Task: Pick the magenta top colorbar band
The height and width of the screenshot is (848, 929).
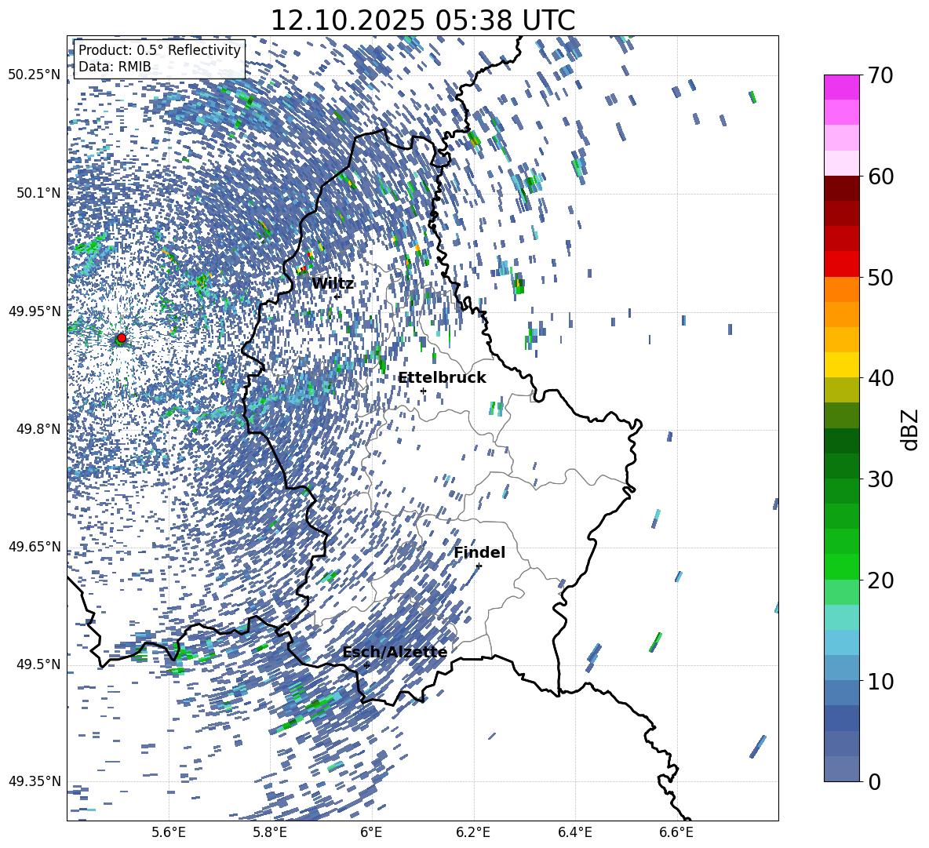Action: (841, 88)
